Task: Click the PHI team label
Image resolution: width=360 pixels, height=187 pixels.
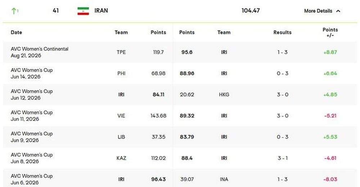Action: point(121,73)
